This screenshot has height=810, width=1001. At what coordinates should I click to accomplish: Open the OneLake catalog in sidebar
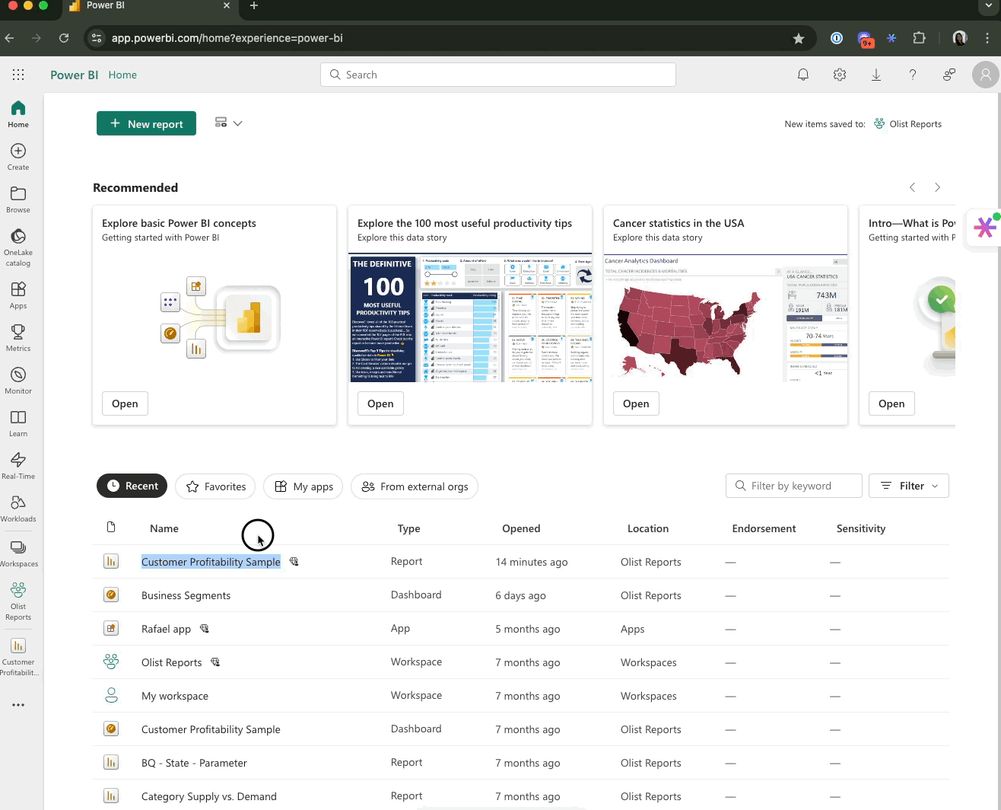18,246
